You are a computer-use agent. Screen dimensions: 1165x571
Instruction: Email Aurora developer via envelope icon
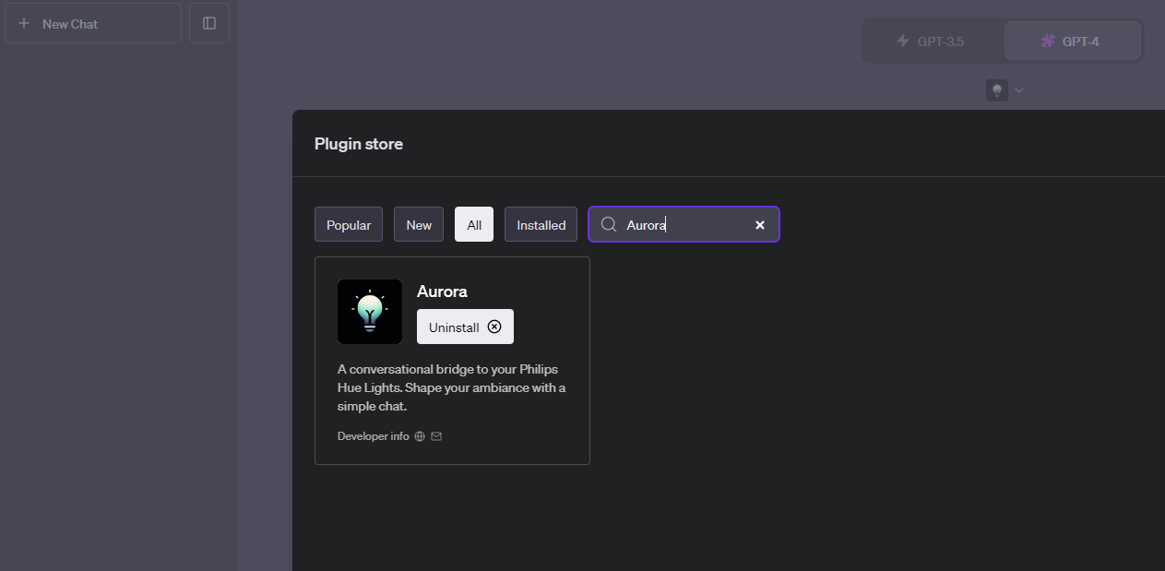tap(436, 436)
